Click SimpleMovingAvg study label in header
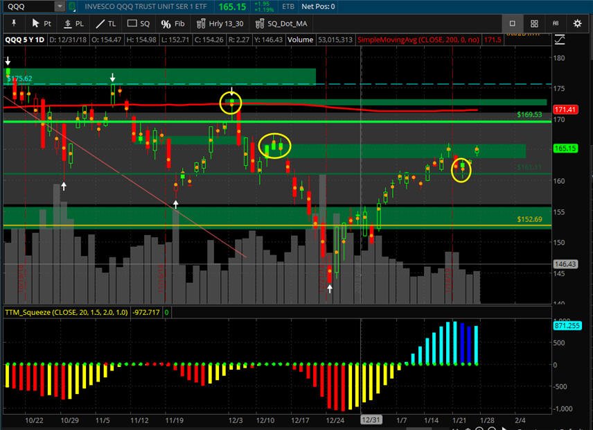Viewport: 593px width, 430px height. pyautogui.click(x=418, y=40)
